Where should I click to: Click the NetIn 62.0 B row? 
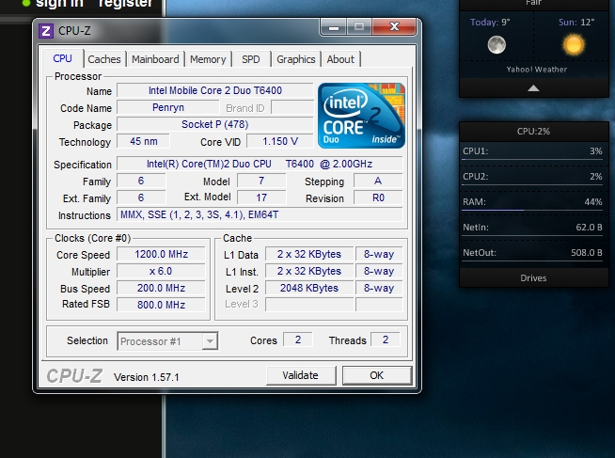(x=532, y=229)
